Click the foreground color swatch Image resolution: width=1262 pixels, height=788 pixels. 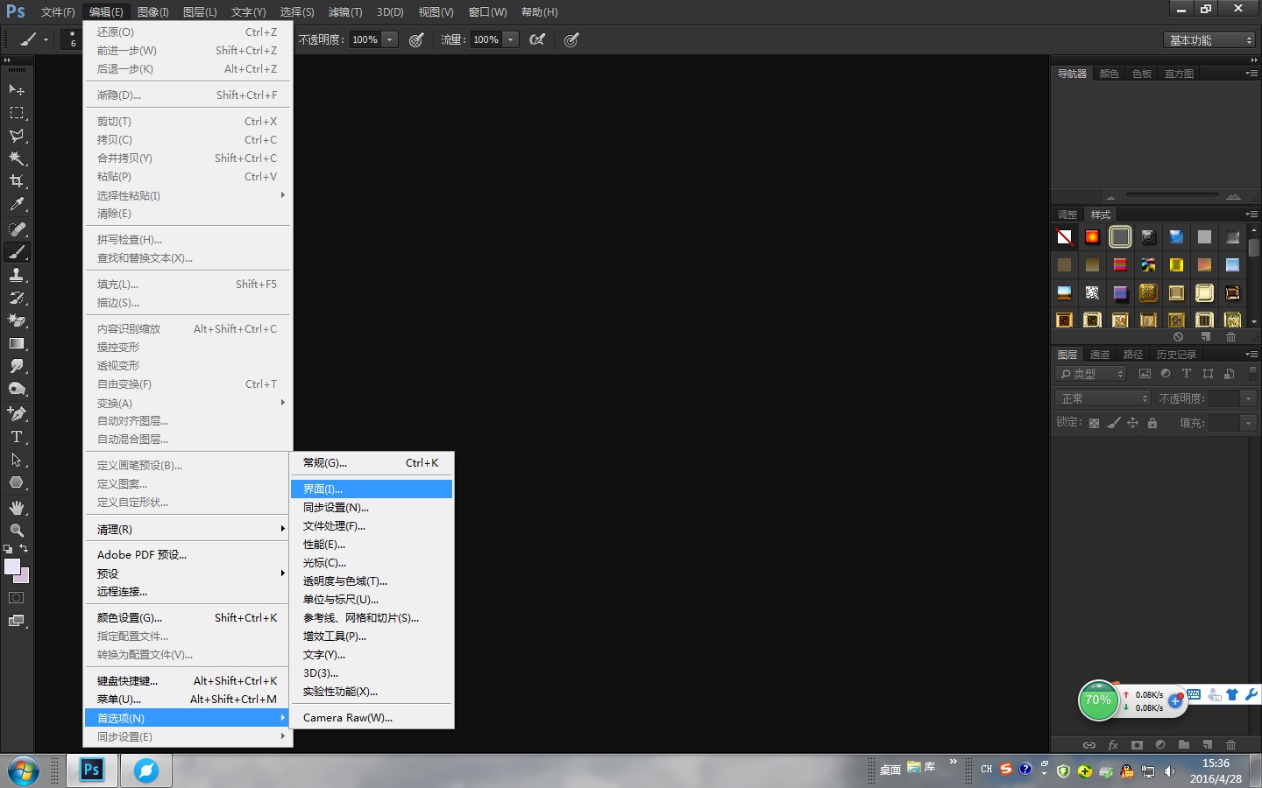tap(12, 566)
